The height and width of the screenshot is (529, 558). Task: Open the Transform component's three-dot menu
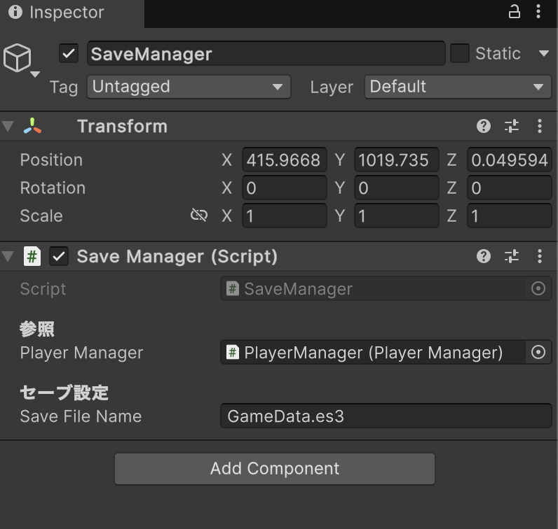tap(540, 126)
